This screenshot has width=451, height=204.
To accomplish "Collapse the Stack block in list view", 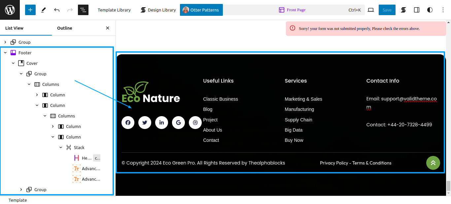I will [61, 147].
